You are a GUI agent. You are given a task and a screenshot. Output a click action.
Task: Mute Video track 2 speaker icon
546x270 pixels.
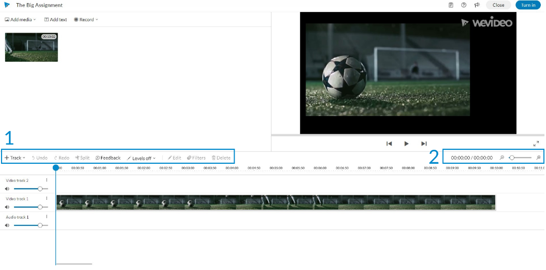pyautogui.click(x=7, y=189)
